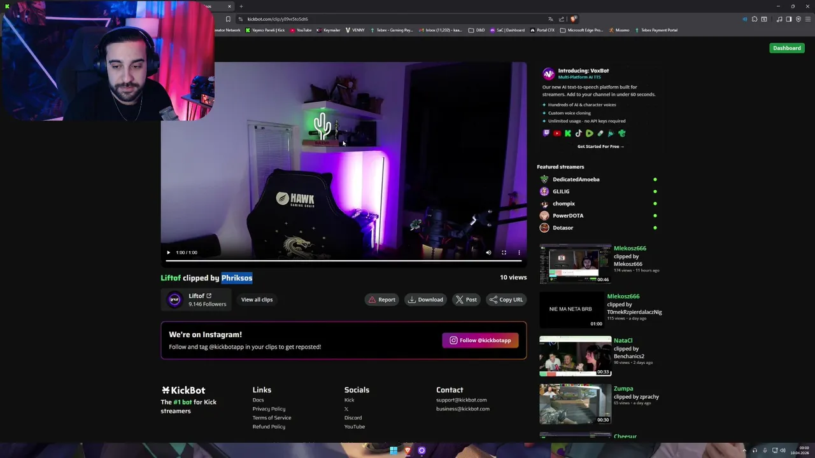Screen dimensions: 815x458
Task: Open the browser music playlist icon
Action: pyautogui.click(x=779, y=19)
